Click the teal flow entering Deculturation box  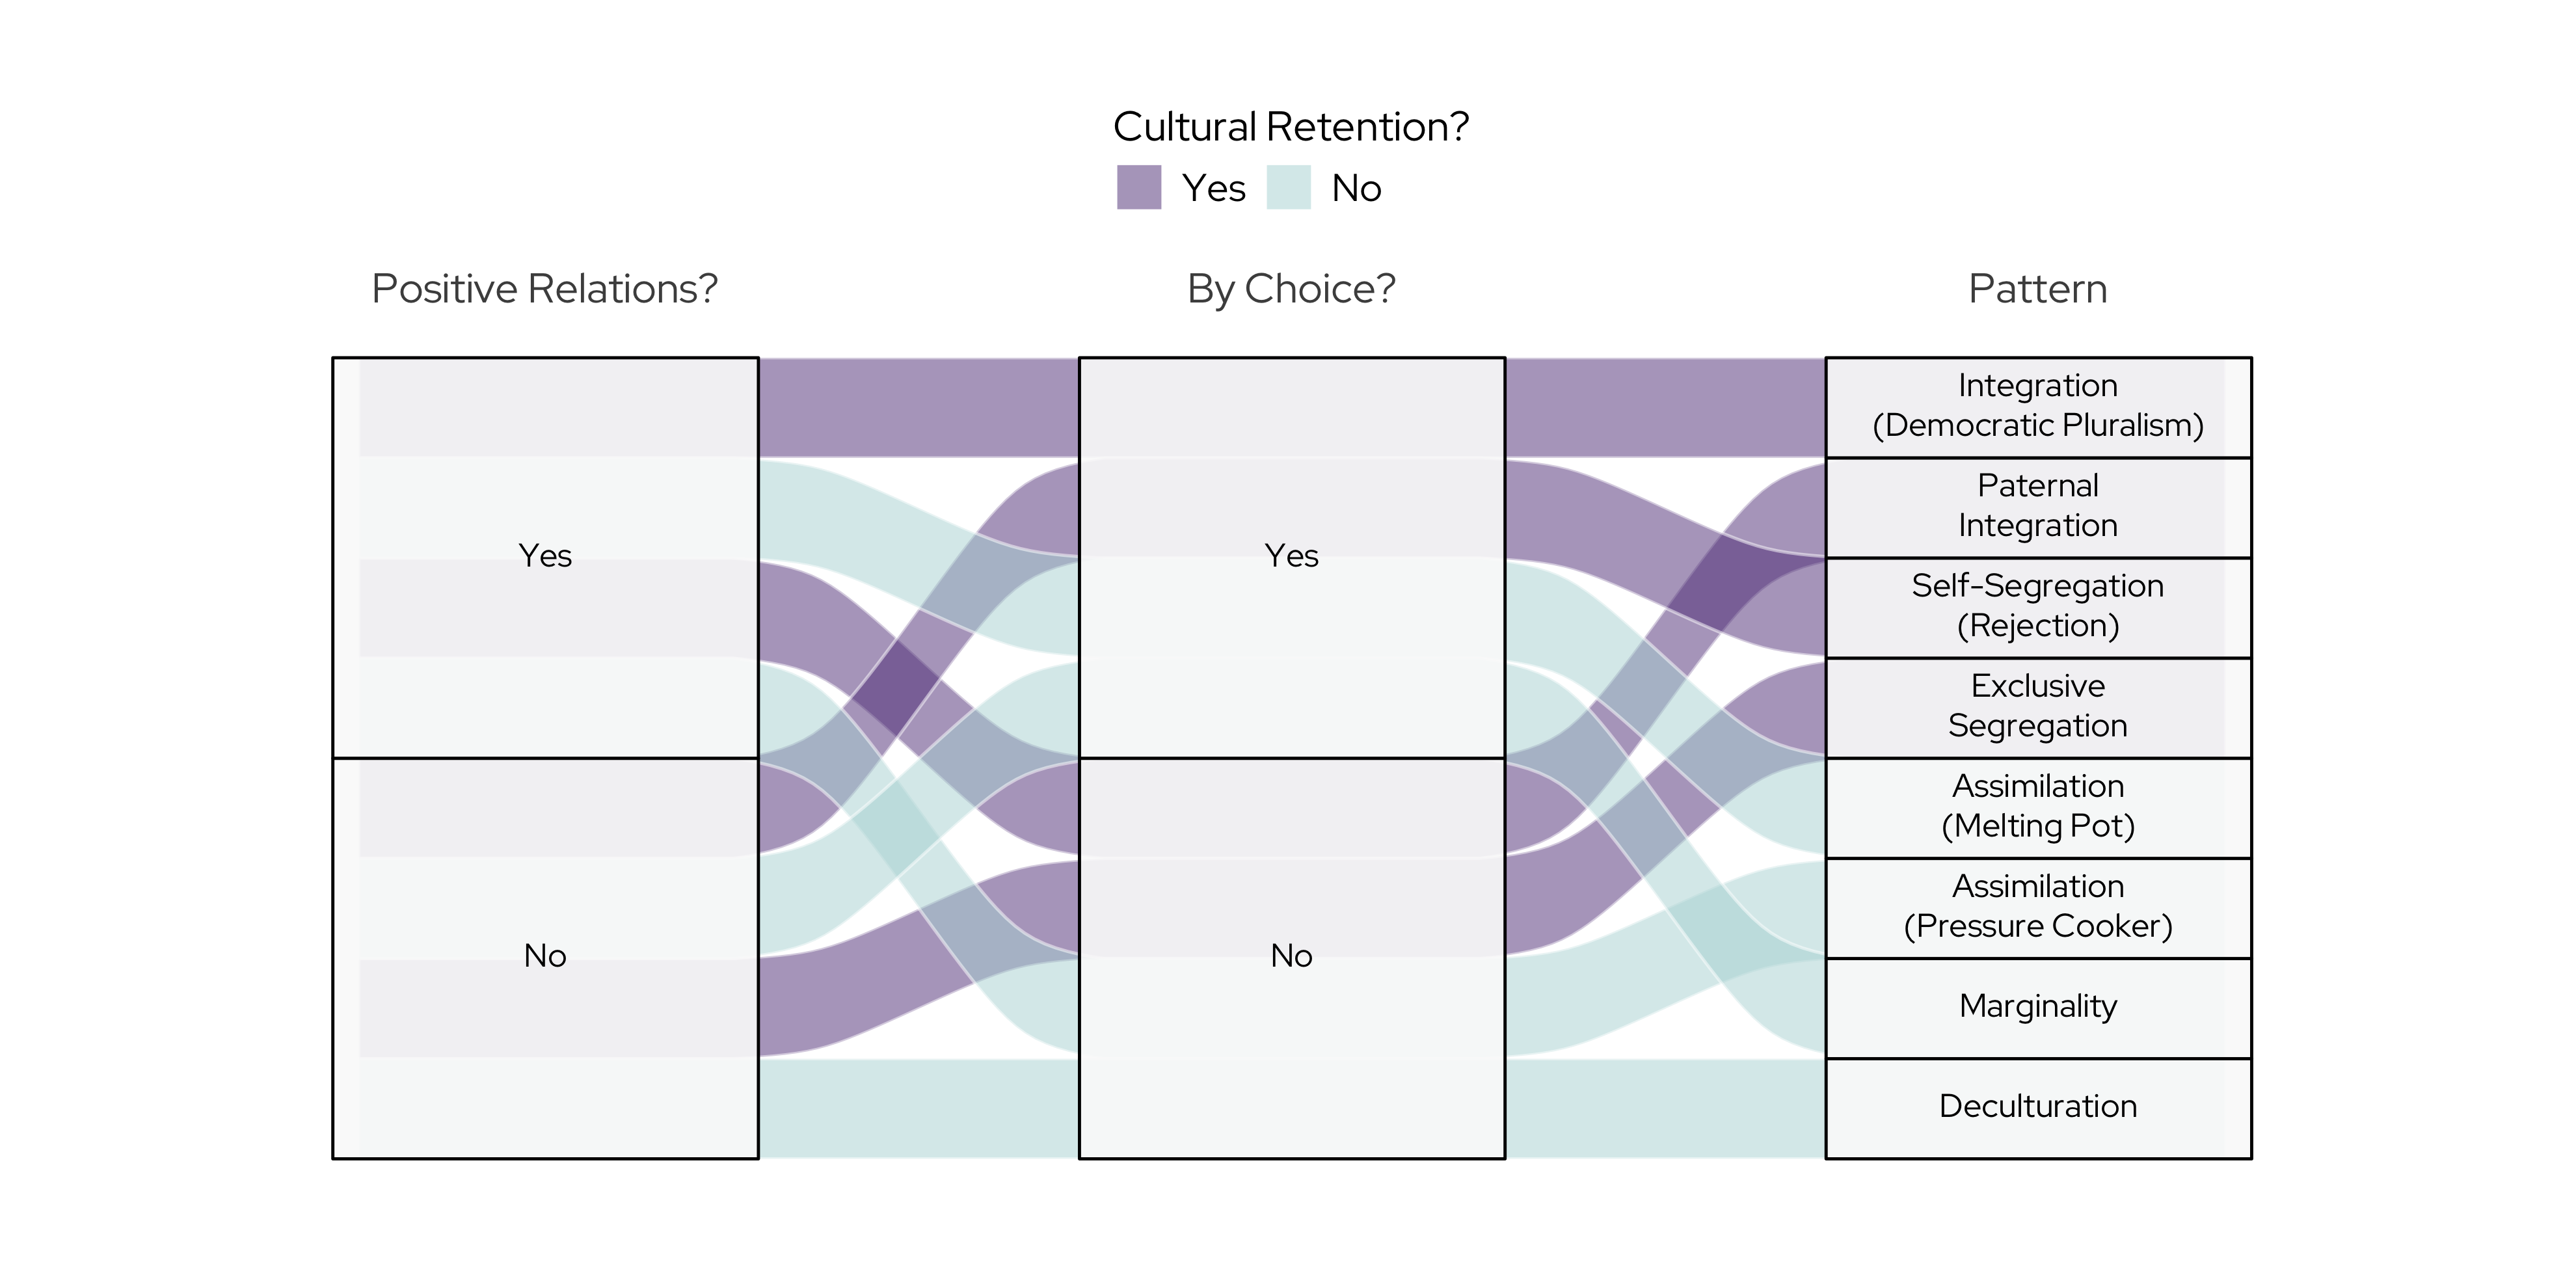[x=1665, y=1108]
